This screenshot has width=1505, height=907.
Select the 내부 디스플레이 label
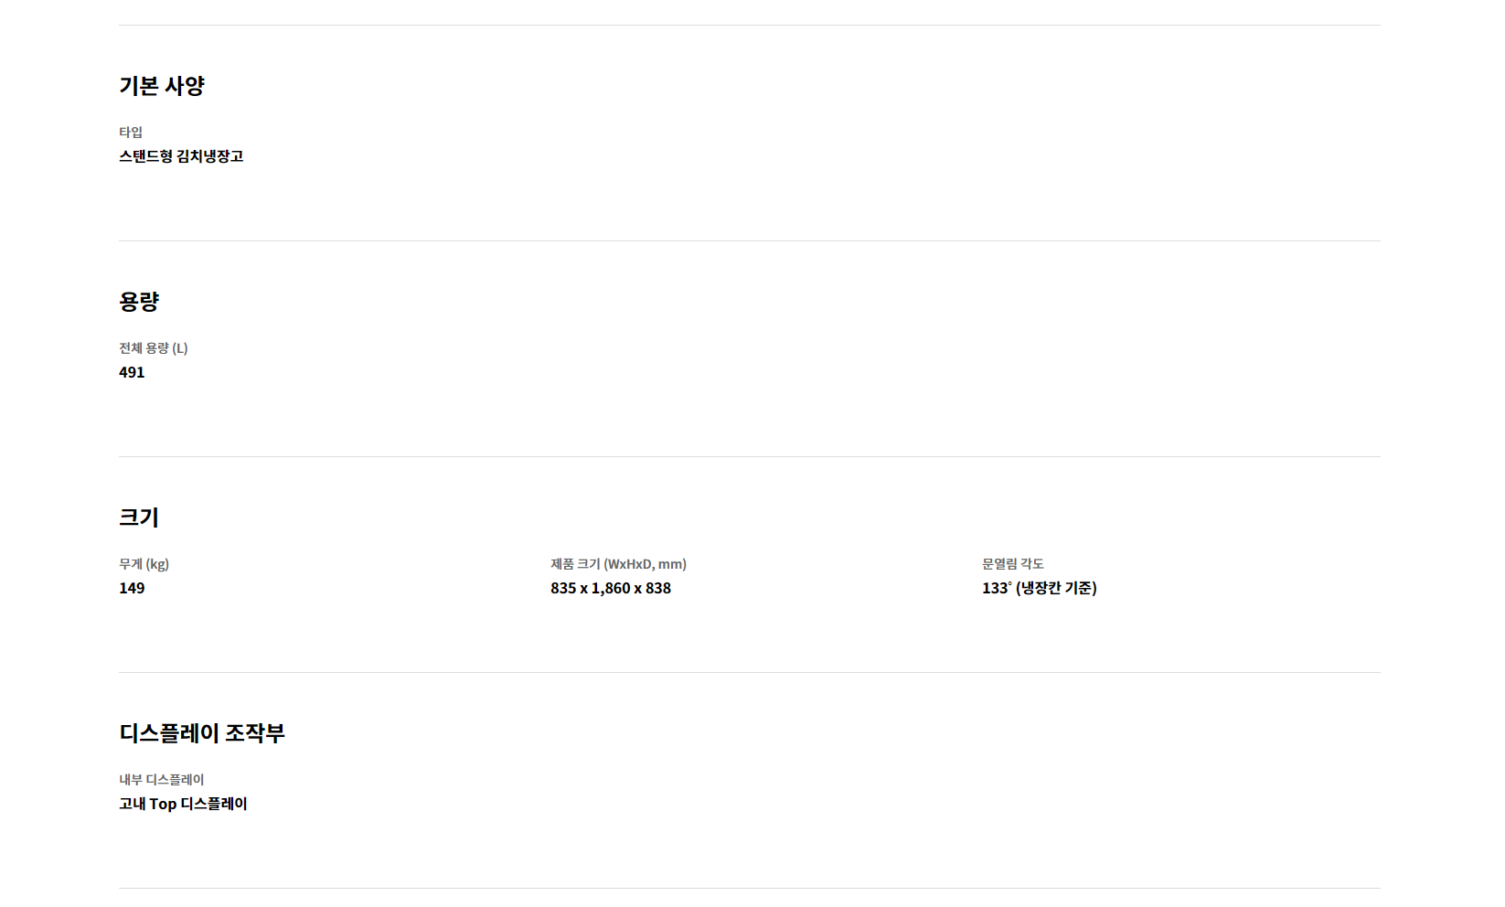(x=162, y=780)
